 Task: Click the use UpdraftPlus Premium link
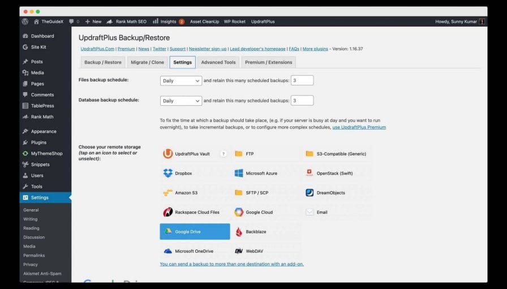point(359,127)
